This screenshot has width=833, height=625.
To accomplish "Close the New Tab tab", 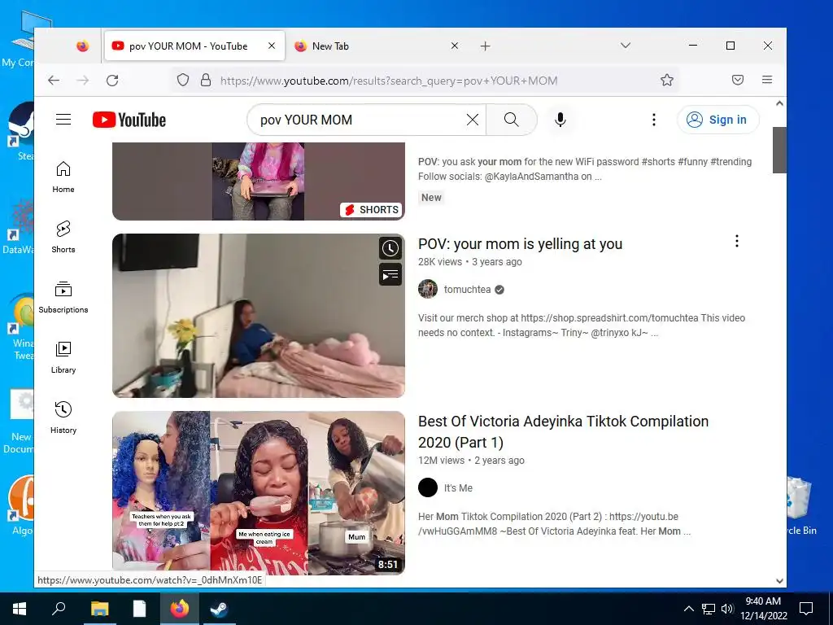I will click(454, 46).
